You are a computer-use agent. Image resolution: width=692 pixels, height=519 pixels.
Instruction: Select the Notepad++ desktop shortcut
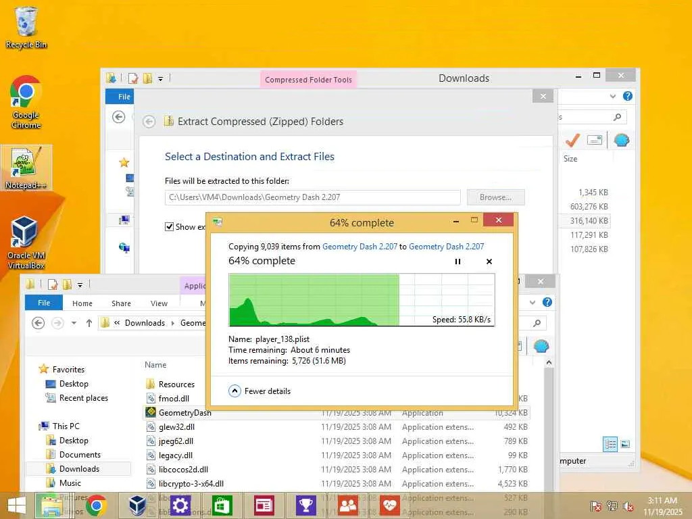[x=26, y=168]
